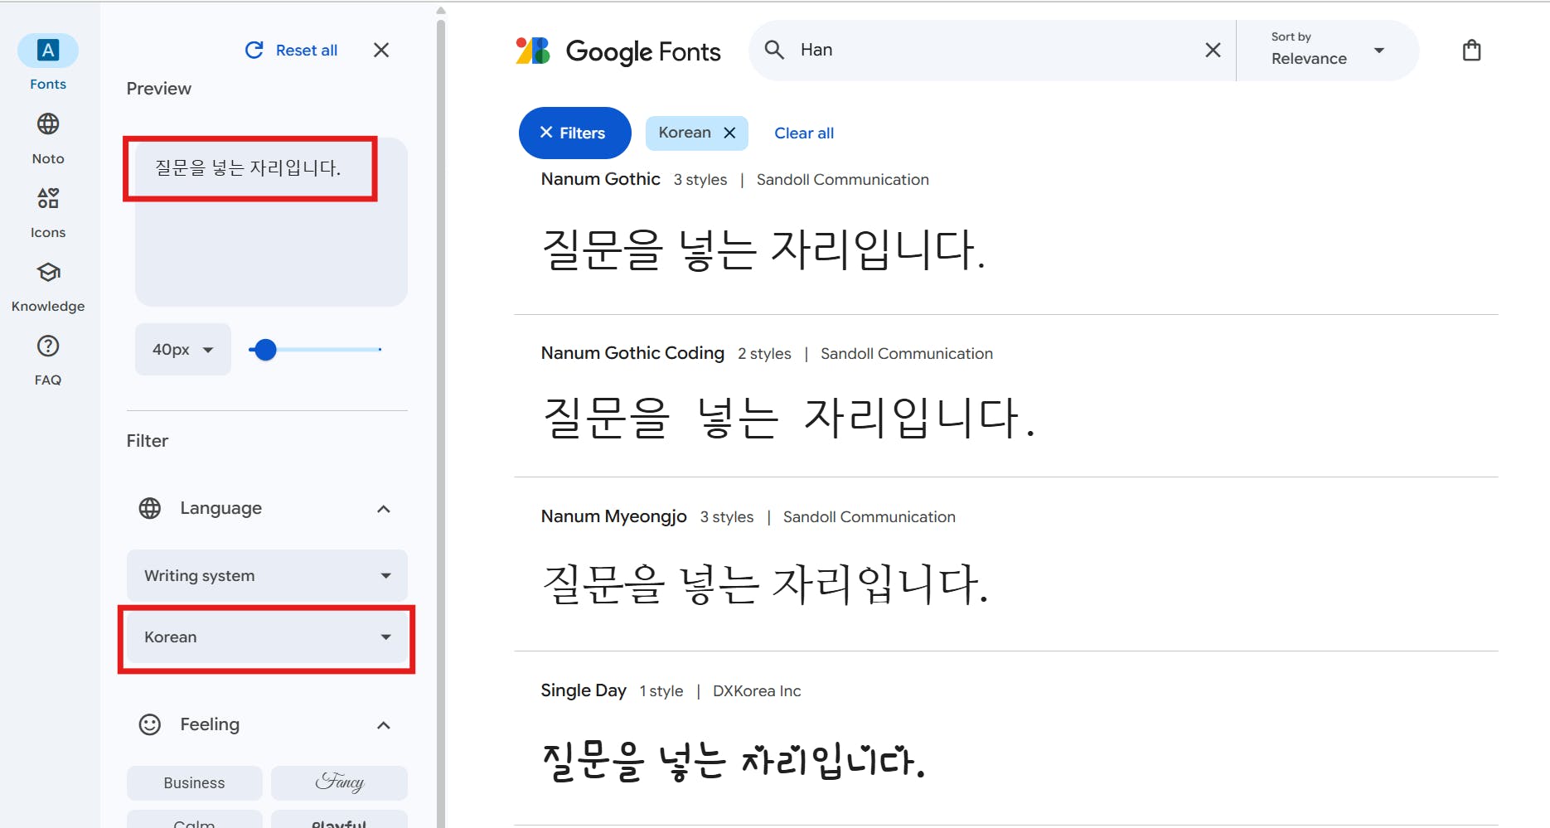Select the Business feeling chip
This screenshot has width=1550, height=828.
[x=194, y=782]
